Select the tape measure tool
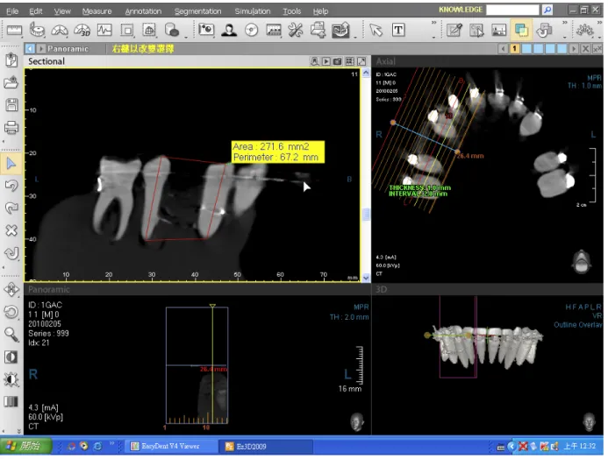The image size is (608, 459). [x=37, y=30]
